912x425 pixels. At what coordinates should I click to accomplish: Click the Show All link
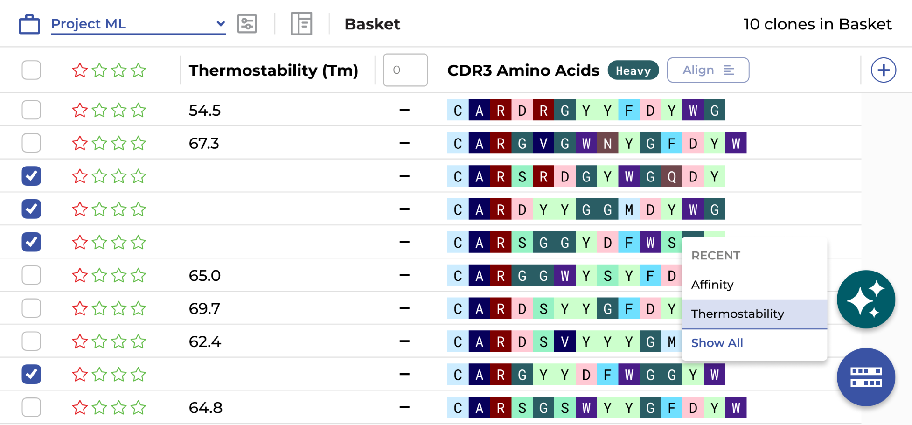(x=717, y=343)
